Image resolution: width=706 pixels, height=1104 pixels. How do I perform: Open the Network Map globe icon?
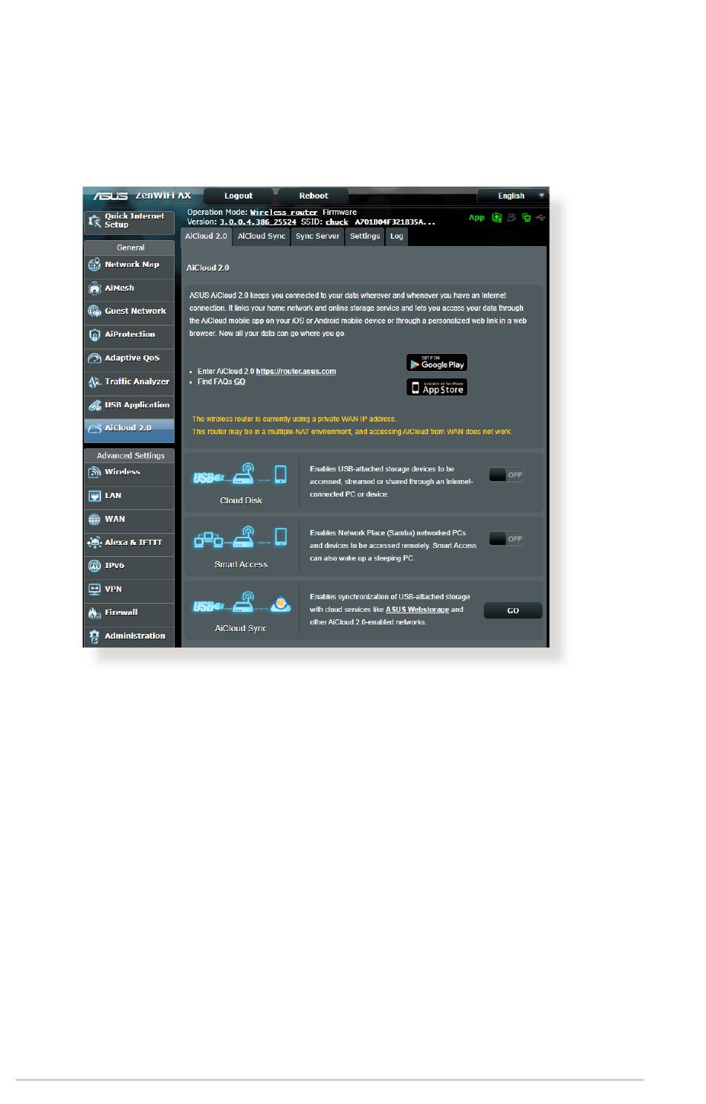click(94, 265)
